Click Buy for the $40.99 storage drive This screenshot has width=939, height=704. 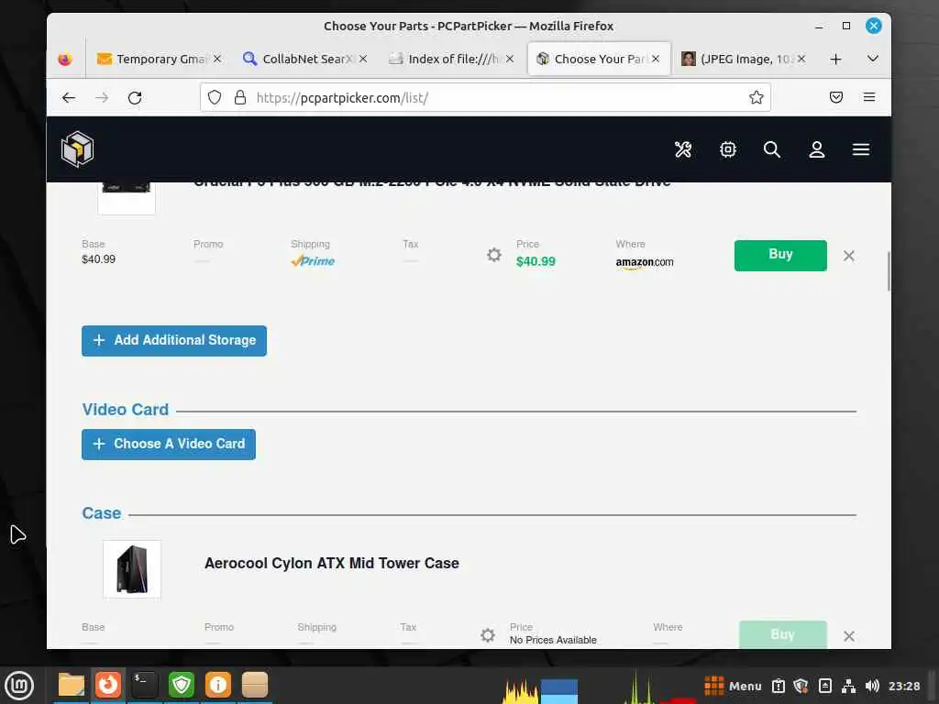coord(780,255)
